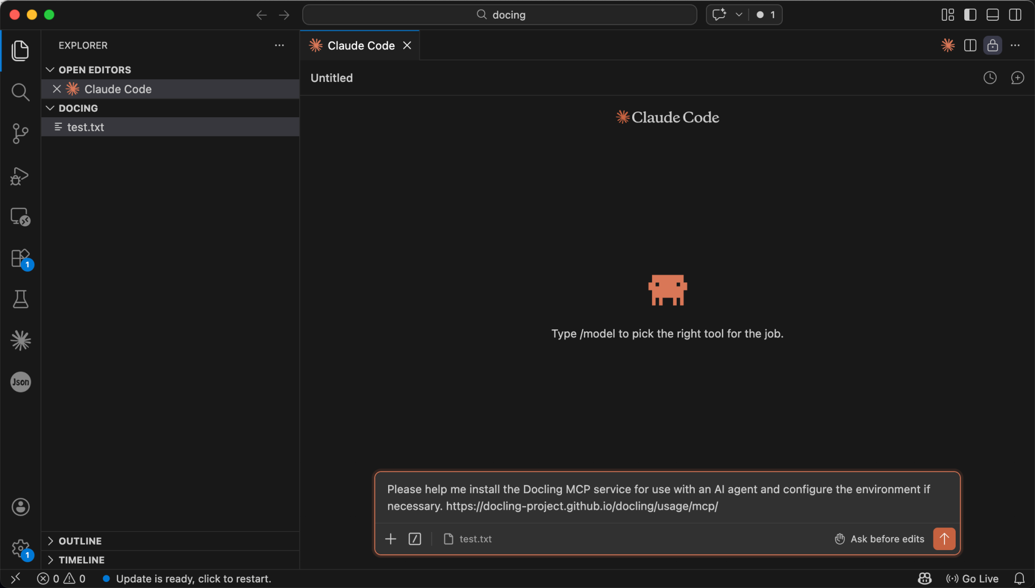Viewport: 1035px width, 588px height.
Task: Open the Json extension view
Action: [20, 382]
